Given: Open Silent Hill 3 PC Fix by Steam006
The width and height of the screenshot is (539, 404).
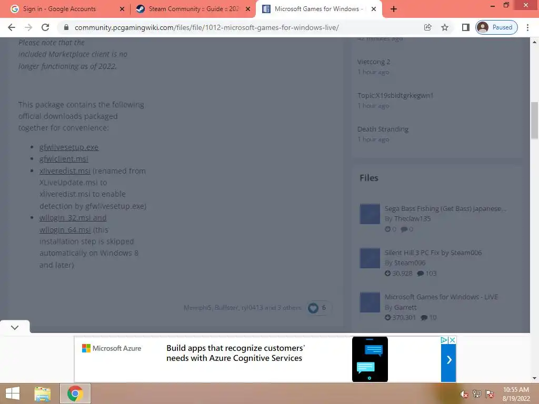Looking at the screenshot, I should click(x=433, y=252).
